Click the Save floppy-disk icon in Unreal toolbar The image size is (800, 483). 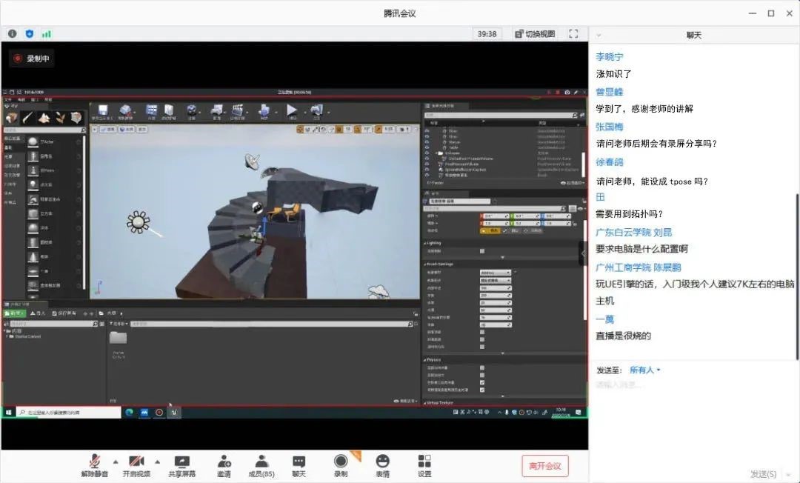point(102,112)
